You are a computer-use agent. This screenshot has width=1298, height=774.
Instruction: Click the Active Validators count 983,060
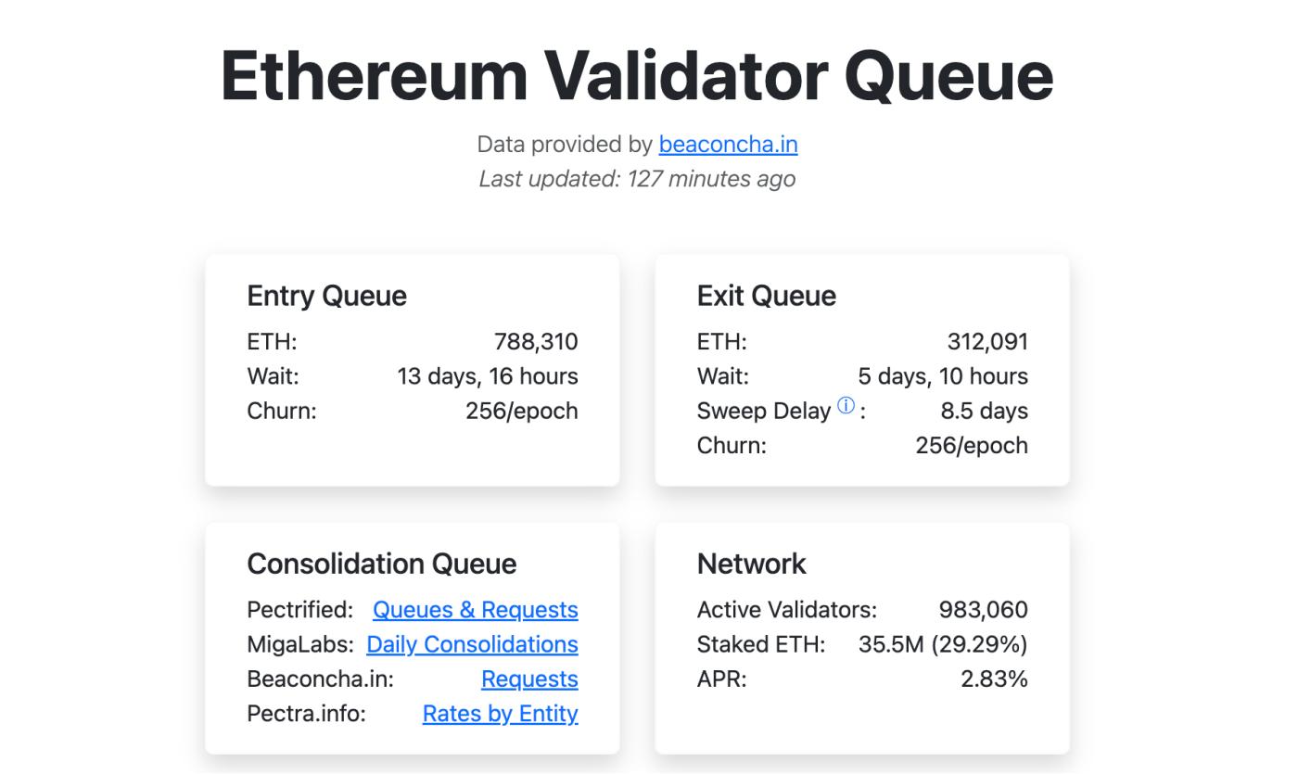point(983,610)
